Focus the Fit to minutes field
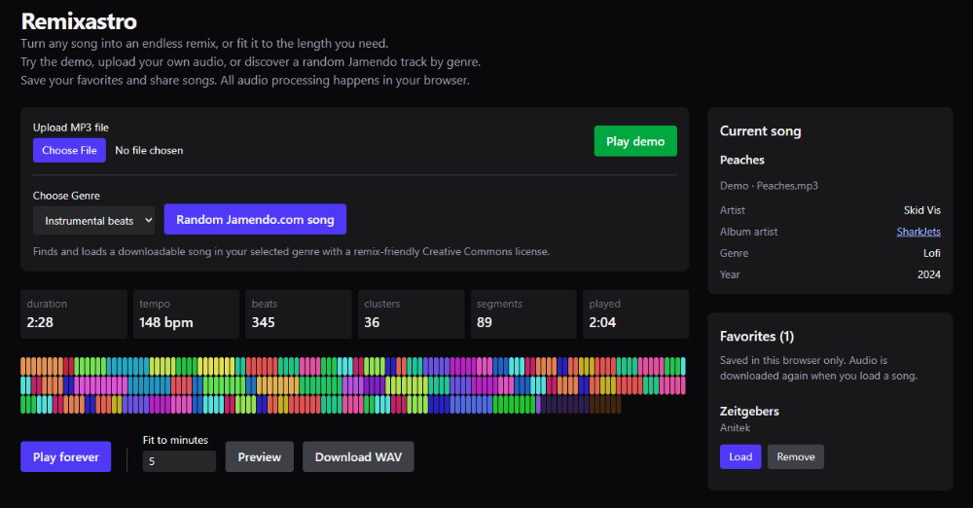The height and width of the screenshot is (508, 973). pos(179,461)
